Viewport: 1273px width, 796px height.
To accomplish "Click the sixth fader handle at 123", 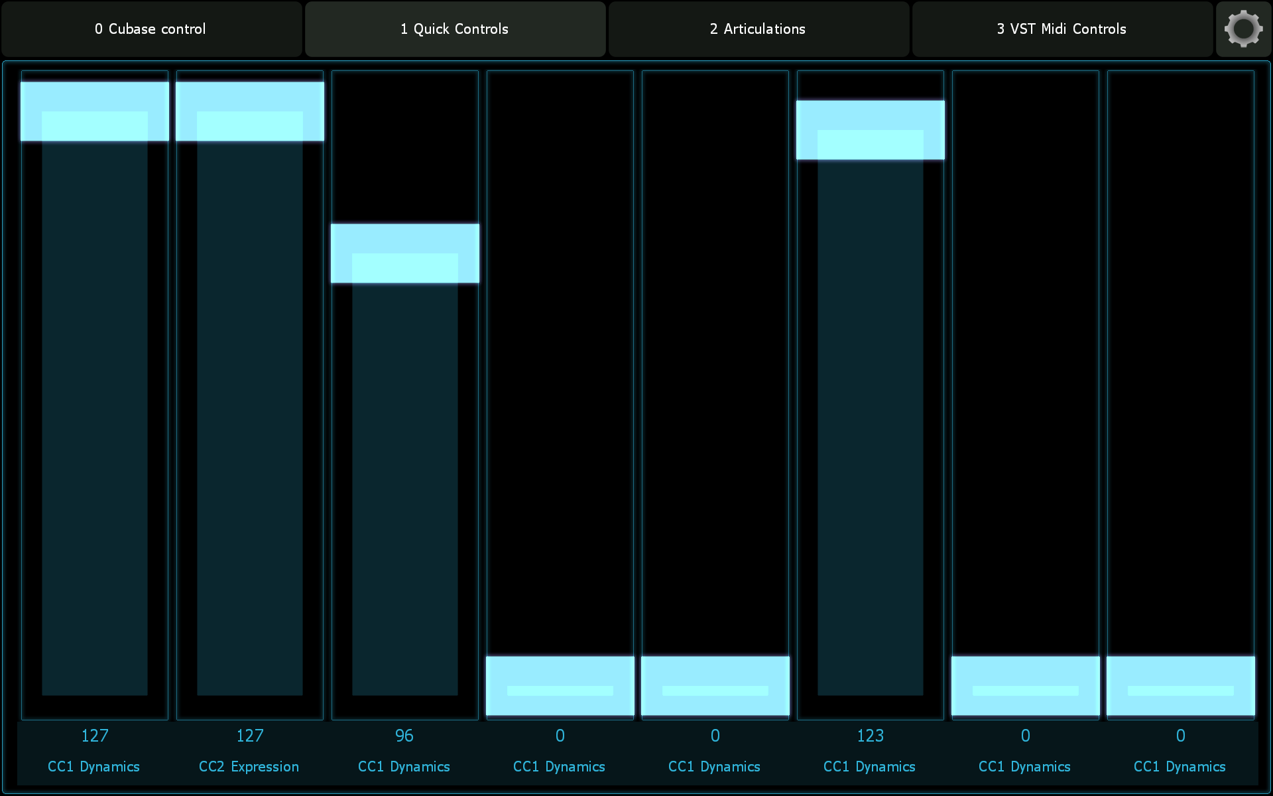I will coord(871,130).
